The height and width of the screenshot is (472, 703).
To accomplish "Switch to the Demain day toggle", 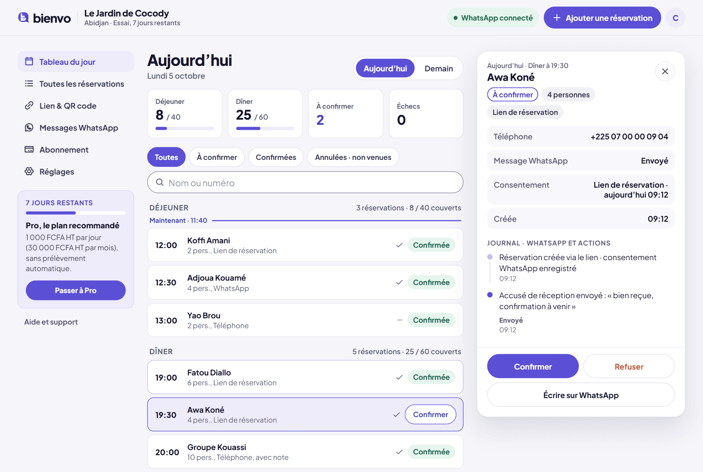I will (439, 68).
